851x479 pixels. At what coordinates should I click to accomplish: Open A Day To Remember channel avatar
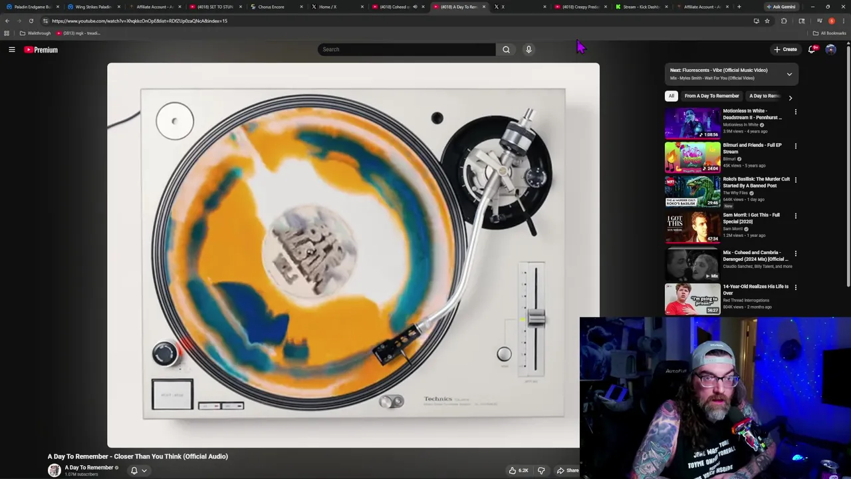(x=54, y=470)
